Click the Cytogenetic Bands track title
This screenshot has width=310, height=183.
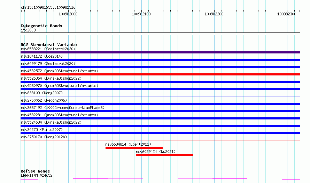click(41, 26)
